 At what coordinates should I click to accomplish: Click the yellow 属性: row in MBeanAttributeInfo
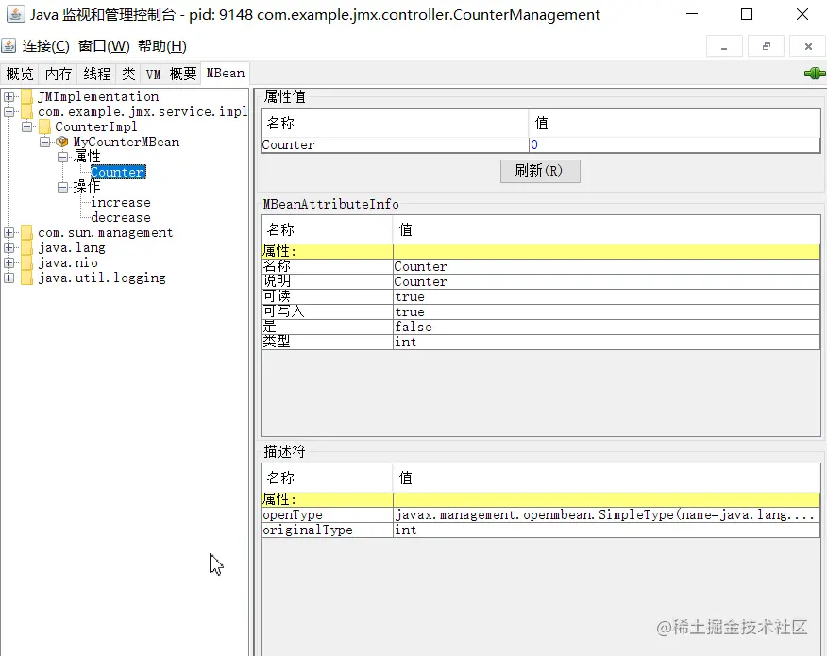(541, 251)
